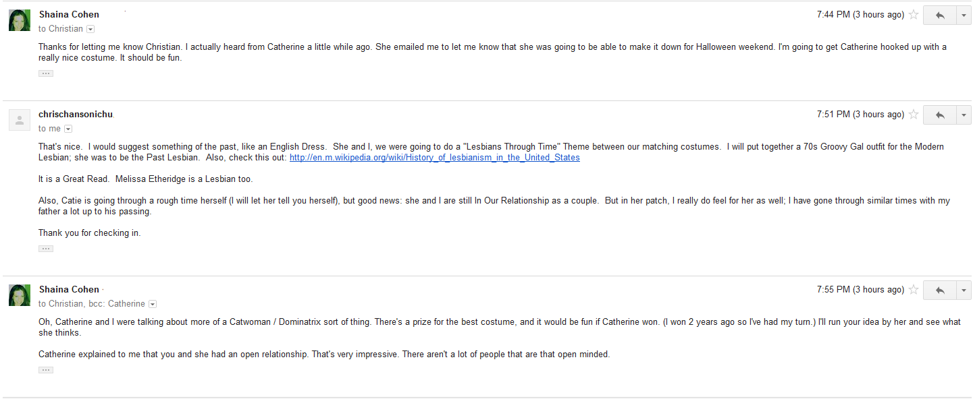Click Shaina Cohen's avatar on first message
973x399 pixels.
click(x=20, y=20)
